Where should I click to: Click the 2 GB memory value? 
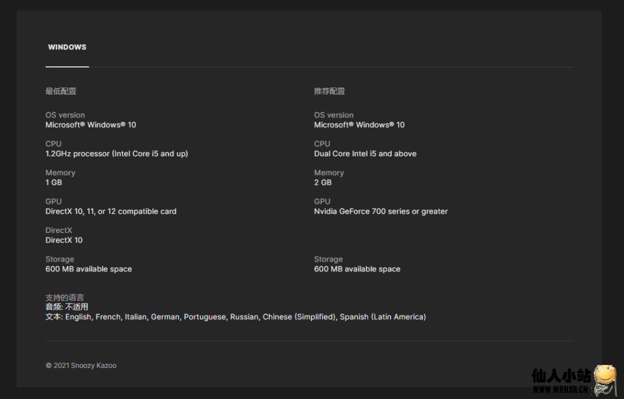[x=323, y=182]
